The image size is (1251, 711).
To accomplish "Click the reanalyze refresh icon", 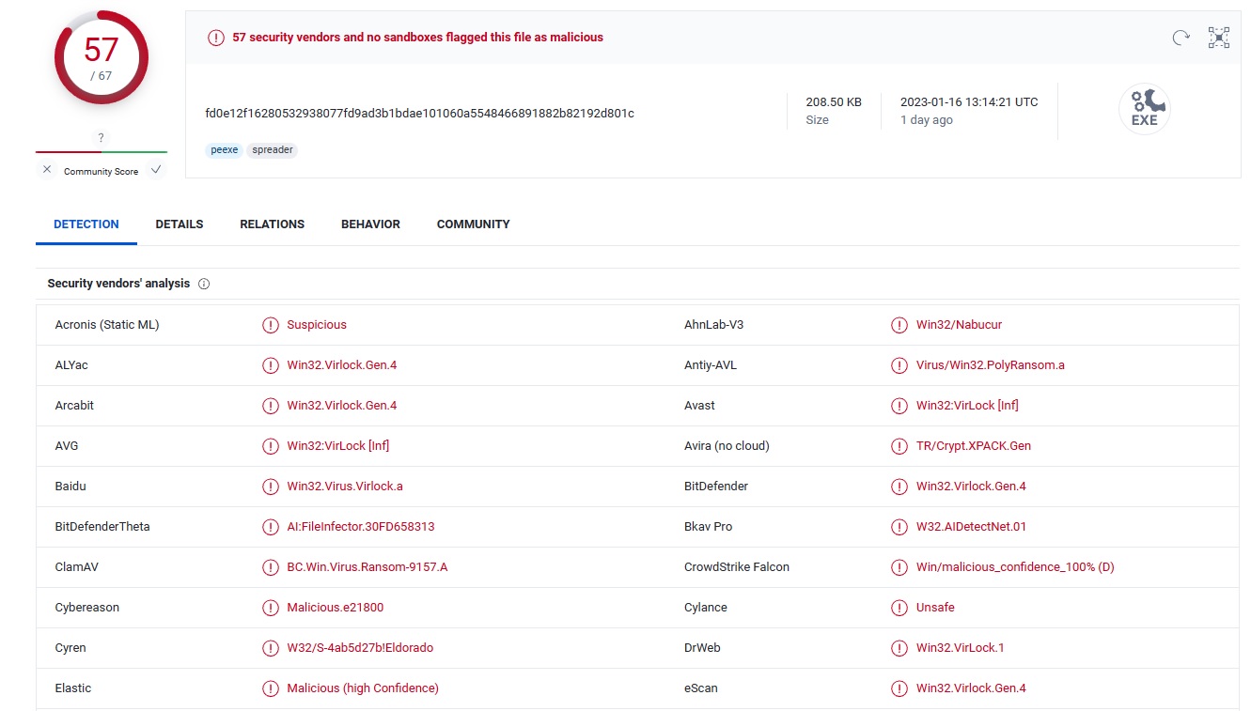I will pos(1181,38).
